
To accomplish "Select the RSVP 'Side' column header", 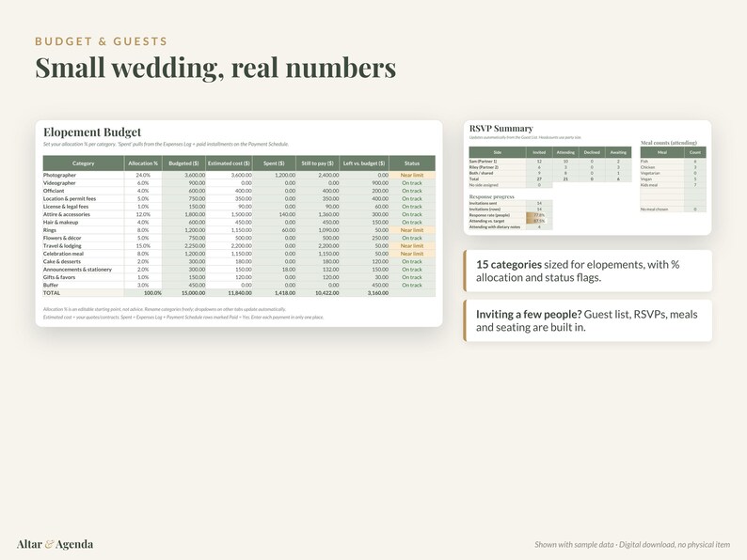I will [x=498, y=152].
